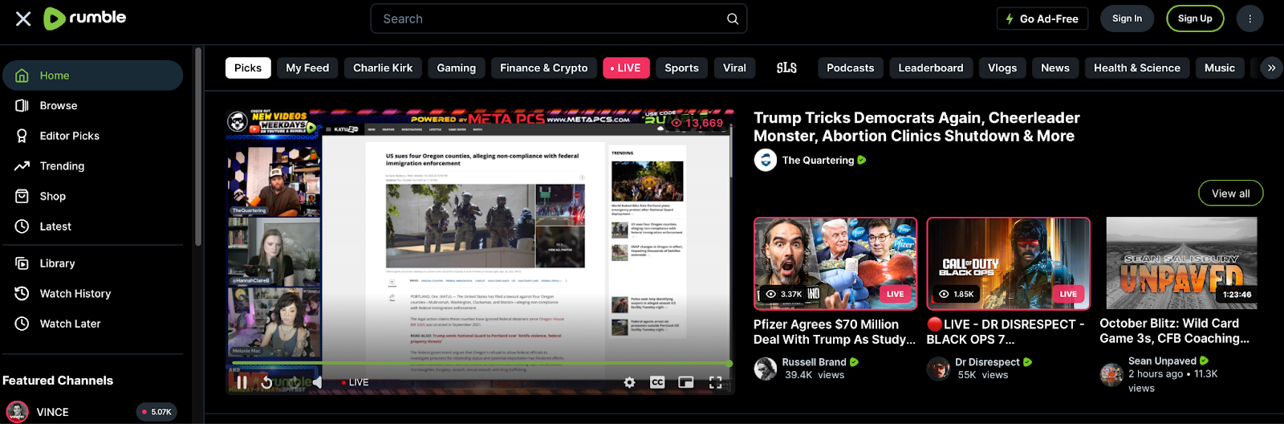The width and height of the screenshot is (1284, 424).
Task: Click the search magnifier icon
Action: pyautogui.click(x=732, y=18)
